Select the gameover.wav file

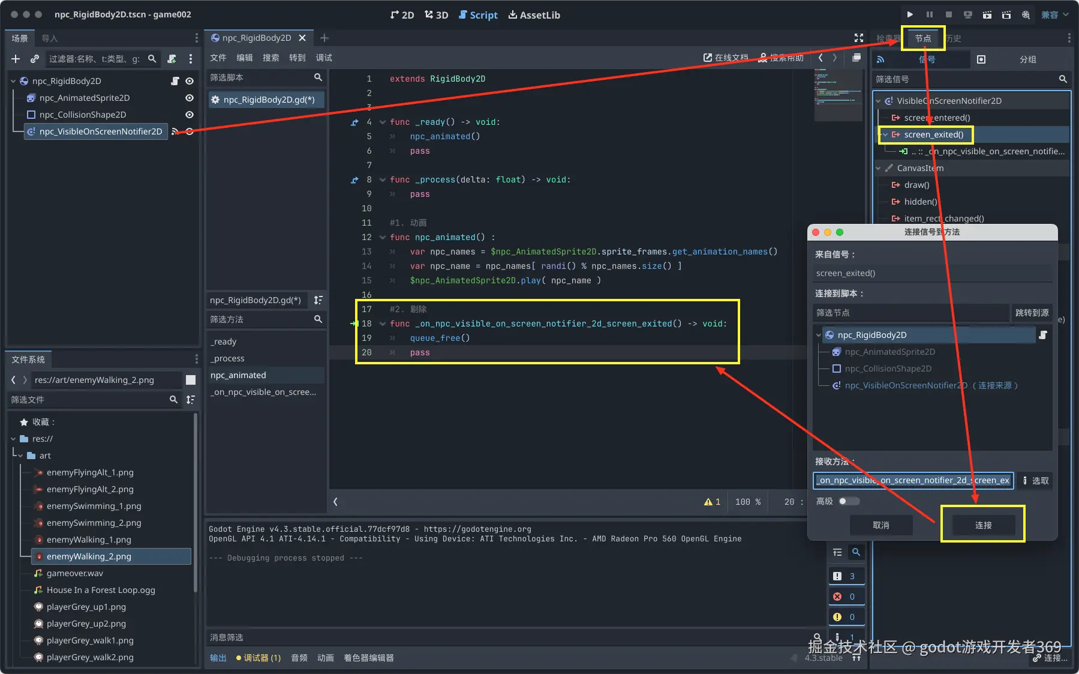pos(75,573)
